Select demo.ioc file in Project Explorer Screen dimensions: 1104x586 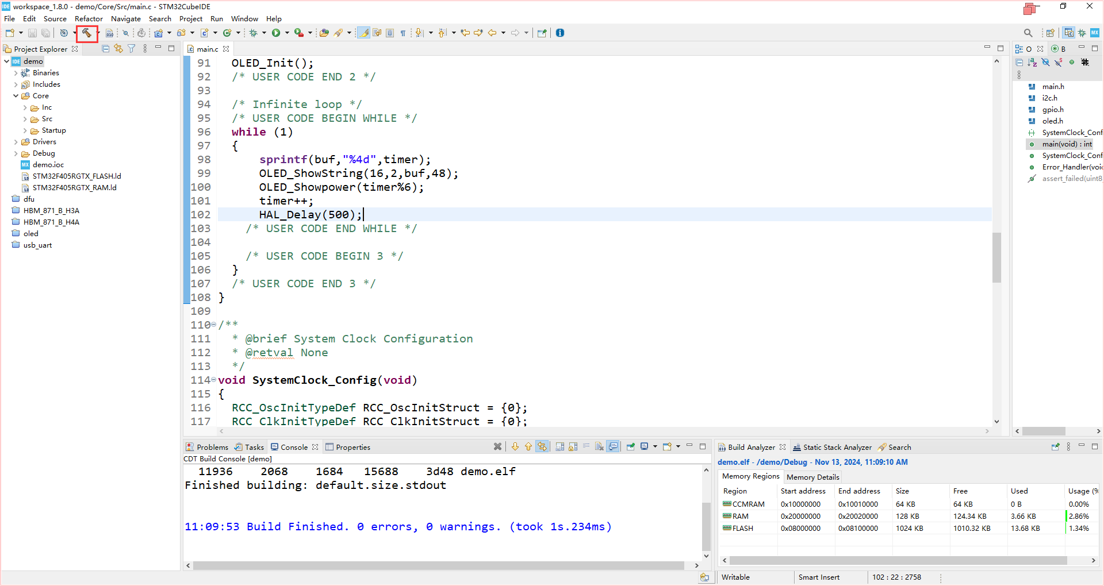pyautogui.click(x=48, y=165)
